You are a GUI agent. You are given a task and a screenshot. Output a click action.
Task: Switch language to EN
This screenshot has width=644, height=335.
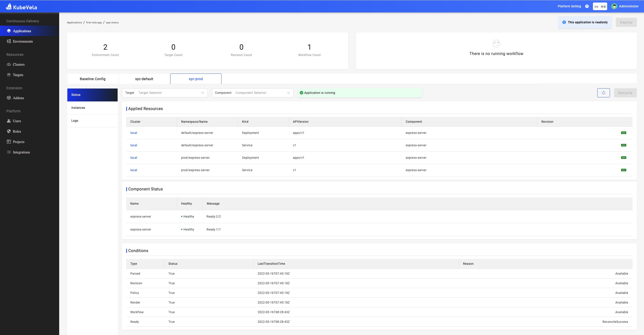point(596,7)
